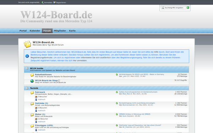
Task: Open the Mitglieder menu item
Action: [60, 31]
